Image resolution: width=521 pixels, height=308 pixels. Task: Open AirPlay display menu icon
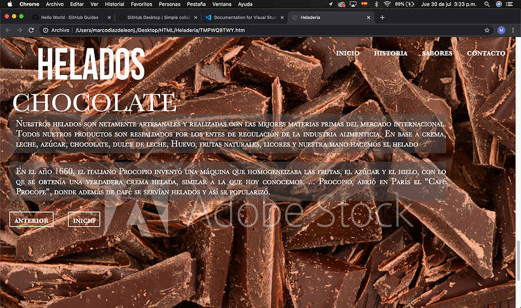(353, 4)
